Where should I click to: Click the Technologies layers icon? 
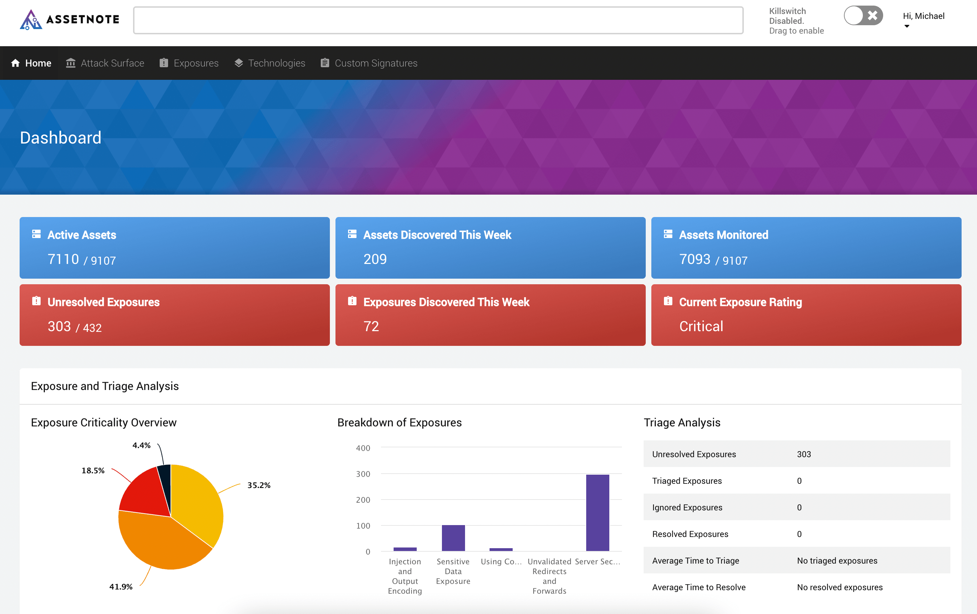(x=238, y=63)
